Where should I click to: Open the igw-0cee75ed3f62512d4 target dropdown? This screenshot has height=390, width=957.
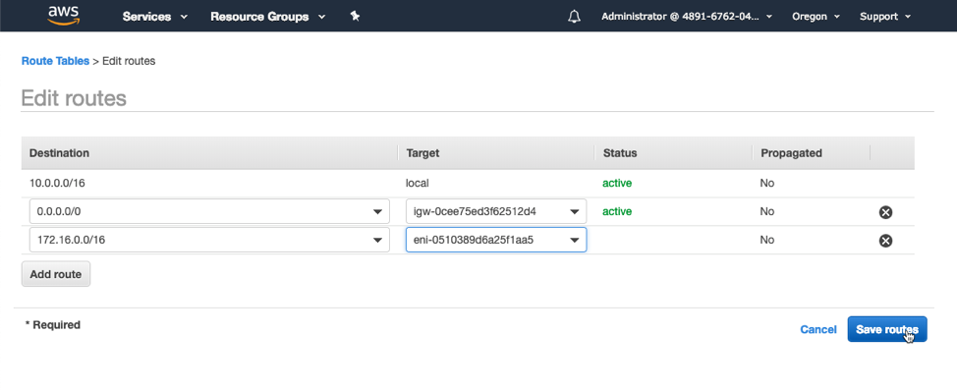pyautogui.click(x=496, y=211)
